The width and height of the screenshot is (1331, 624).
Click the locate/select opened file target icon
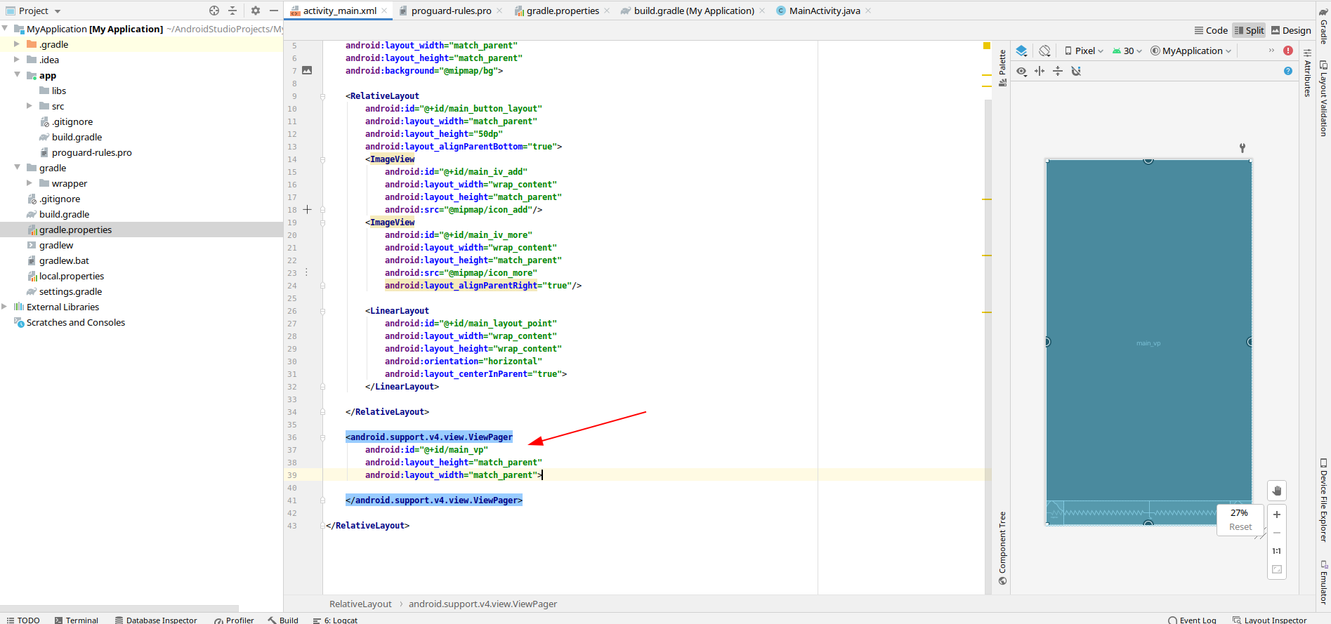(x=214, y=11)
